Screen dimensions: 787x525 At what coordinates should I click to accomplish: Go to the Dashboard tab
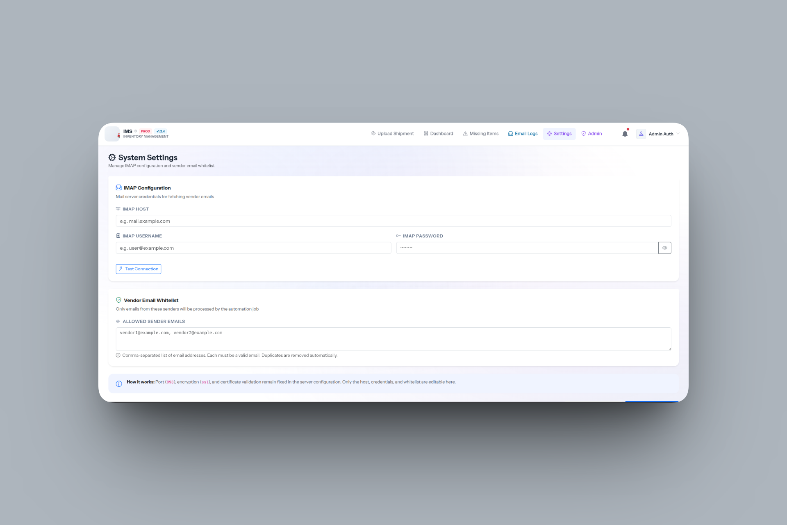tap(438, 134)
